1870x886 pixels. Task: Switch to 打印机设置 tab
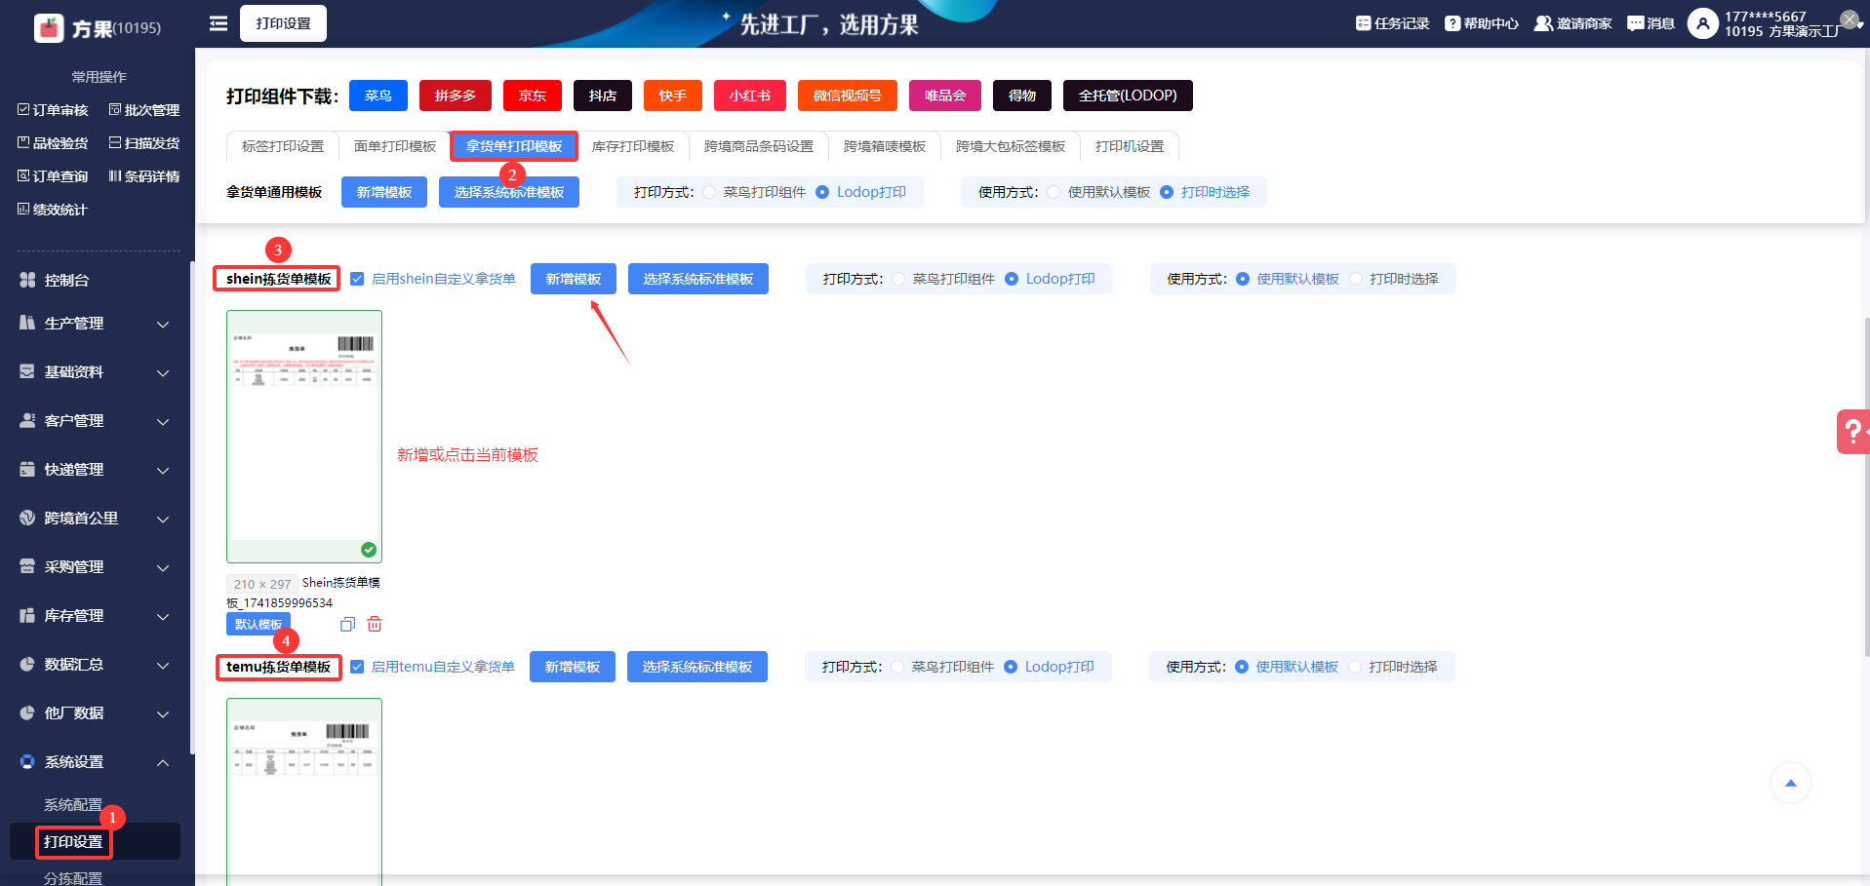point(1130,146)
